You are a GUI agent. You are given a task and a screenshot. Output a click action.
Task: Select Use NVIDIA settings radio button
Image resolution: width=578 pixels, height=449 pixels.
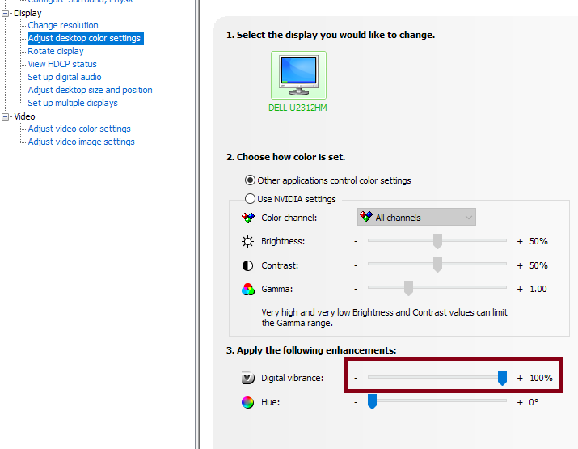250,199
